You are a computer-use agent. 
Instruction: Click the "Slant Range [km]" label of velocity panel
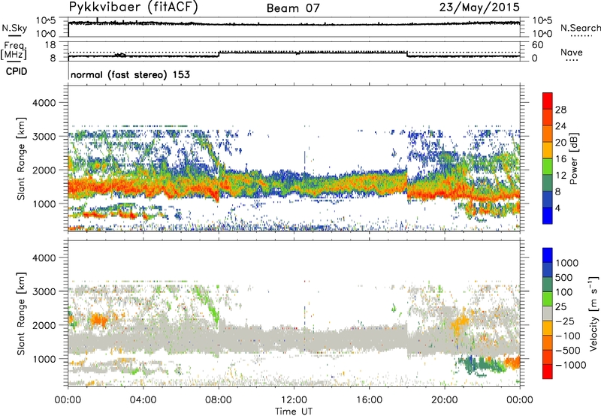point(21,313)
